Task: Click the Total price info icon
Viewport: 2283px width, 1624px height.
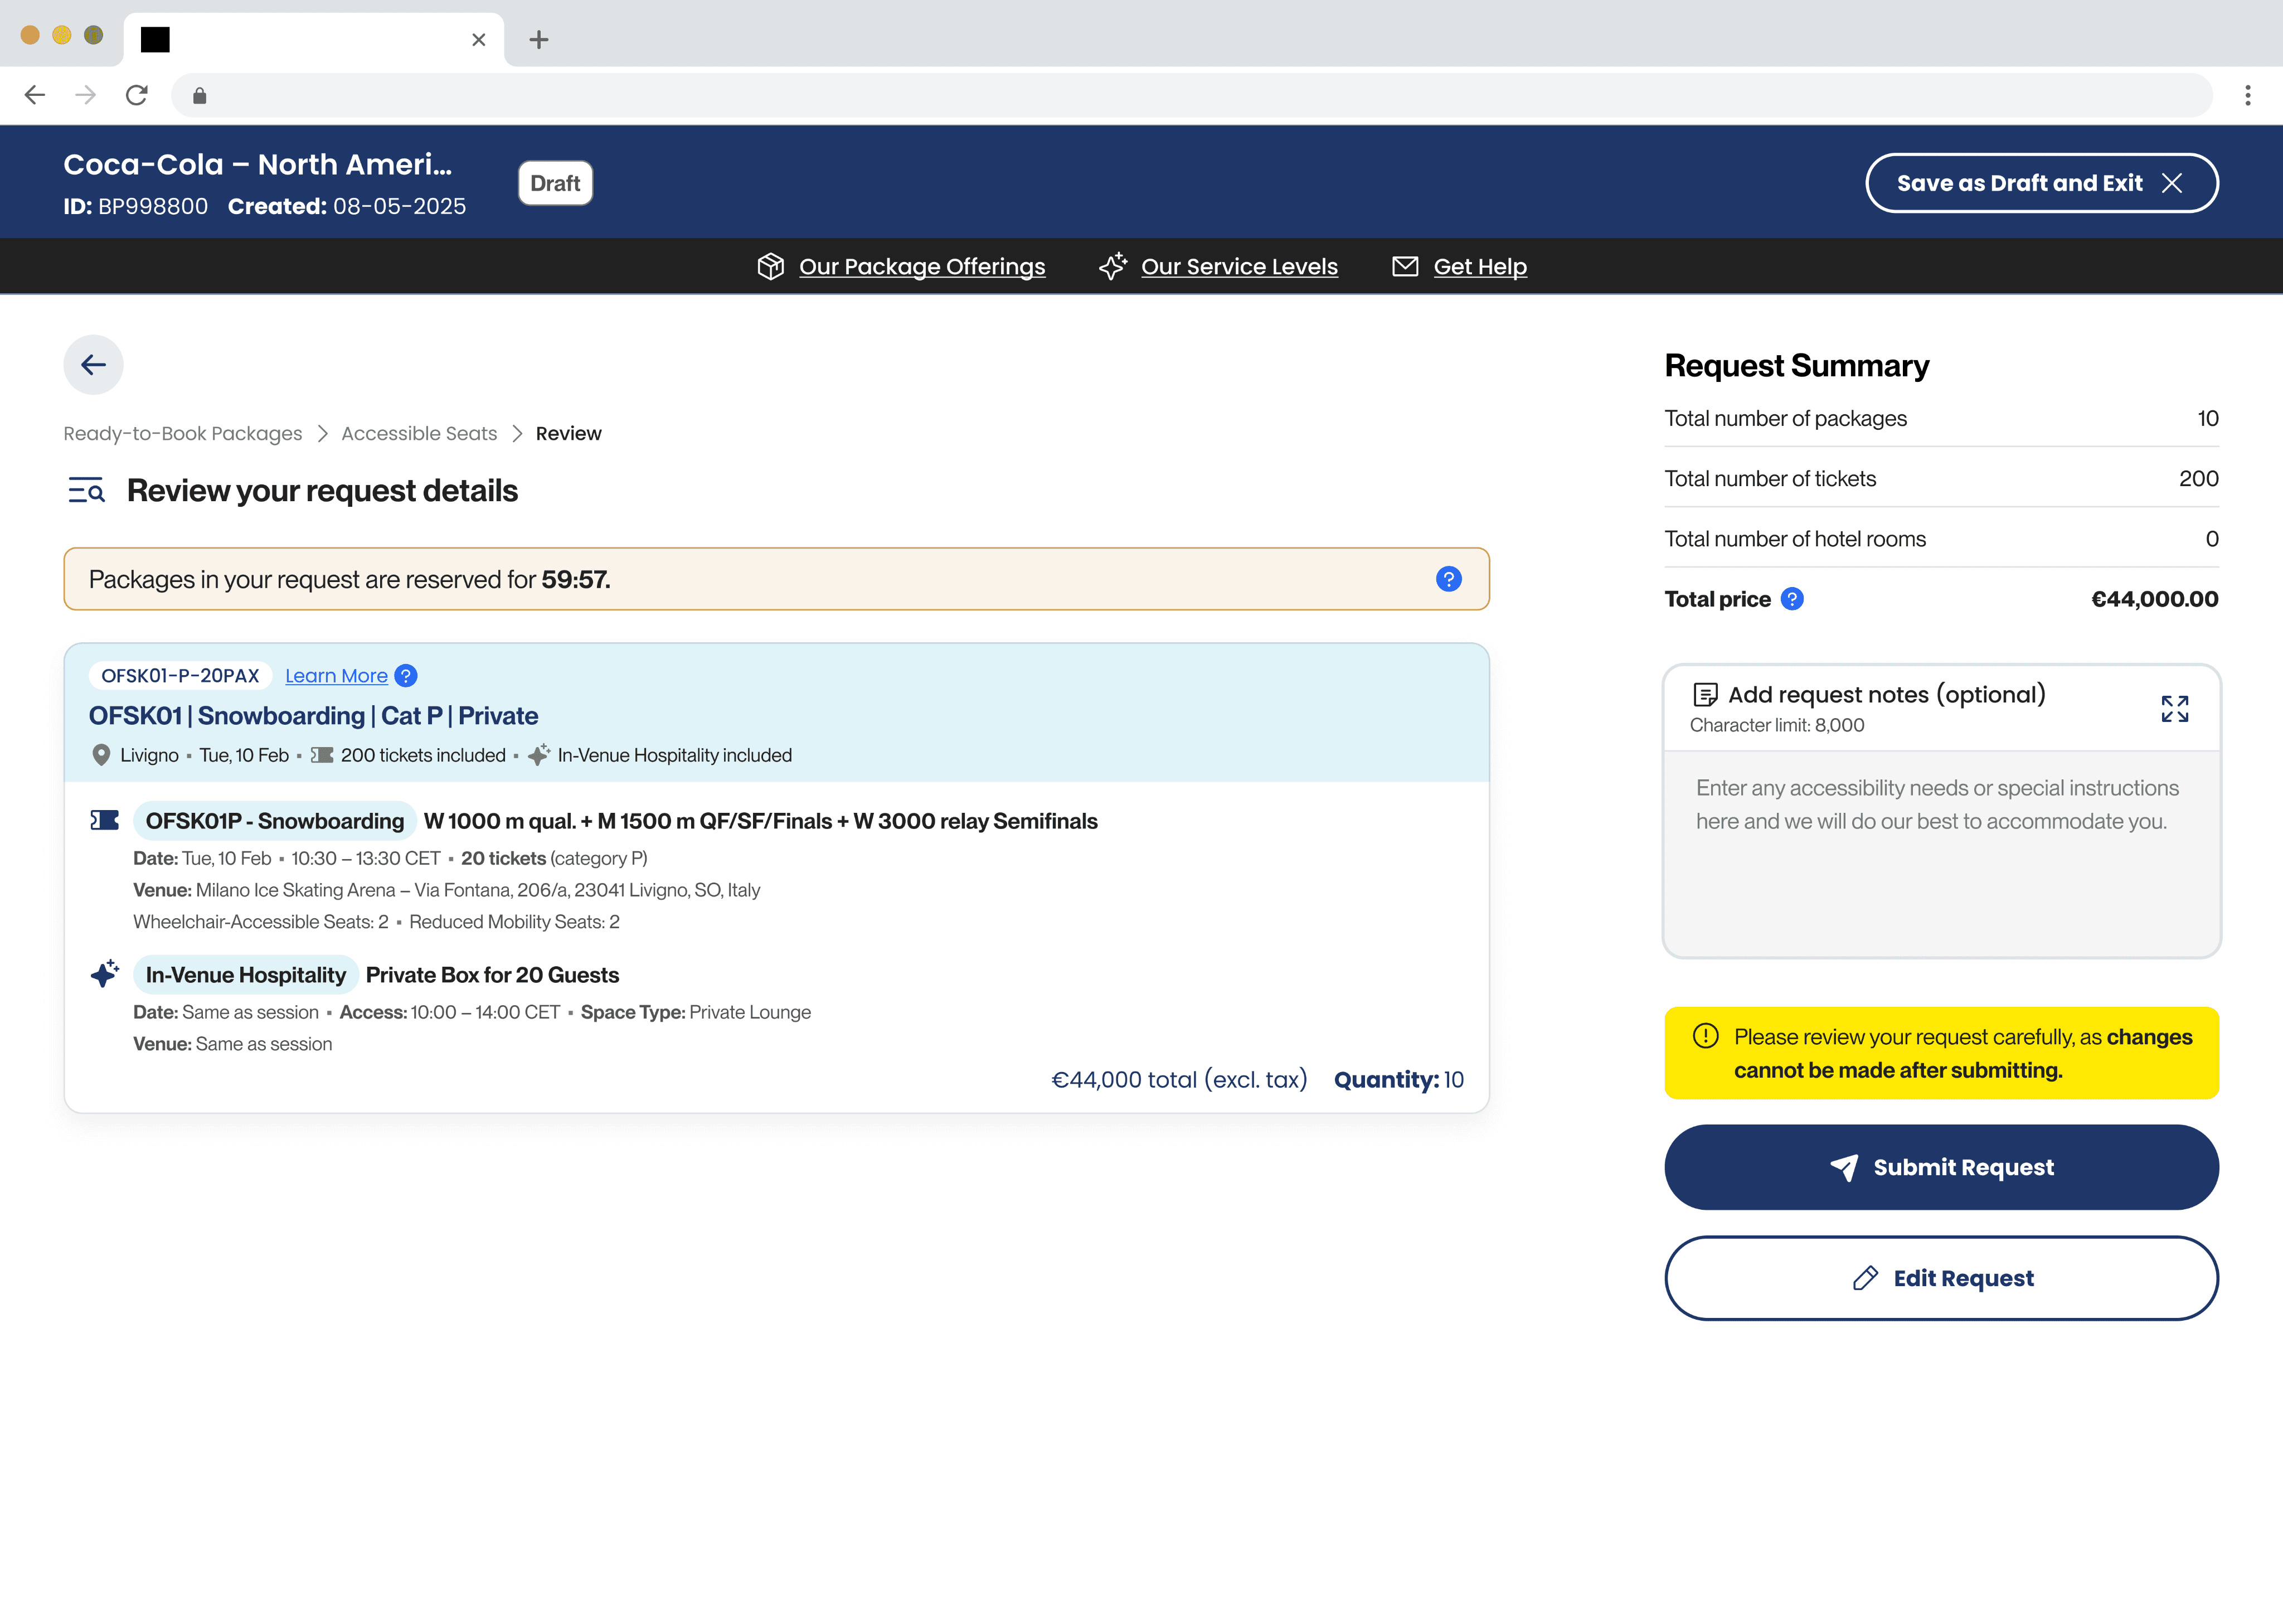Action: click(1792, 599)
